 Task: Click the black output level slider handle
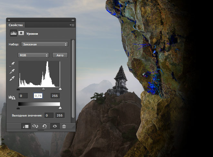[18, 108]
